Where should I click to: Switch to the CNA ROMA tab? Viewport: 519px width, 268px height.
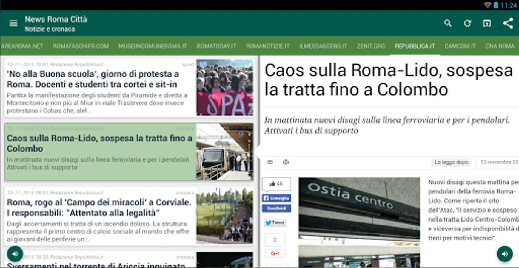coord(500,46)
